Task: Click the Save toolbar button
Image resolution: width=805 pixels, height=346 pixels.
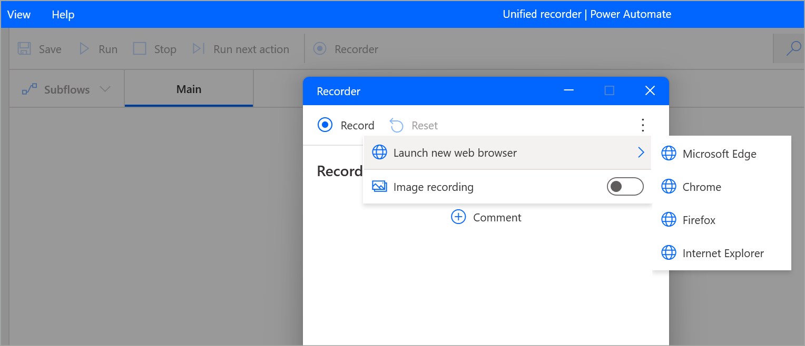Action: click(40, 49)
